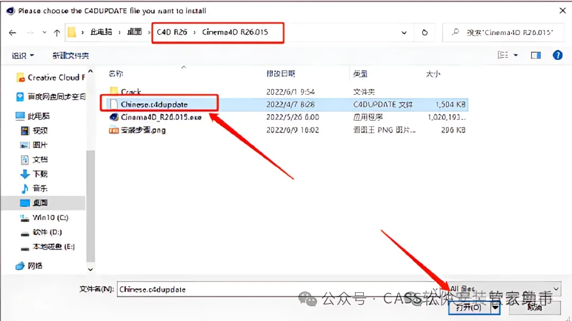Sort by 修改日期 column header

coord(281,74)
